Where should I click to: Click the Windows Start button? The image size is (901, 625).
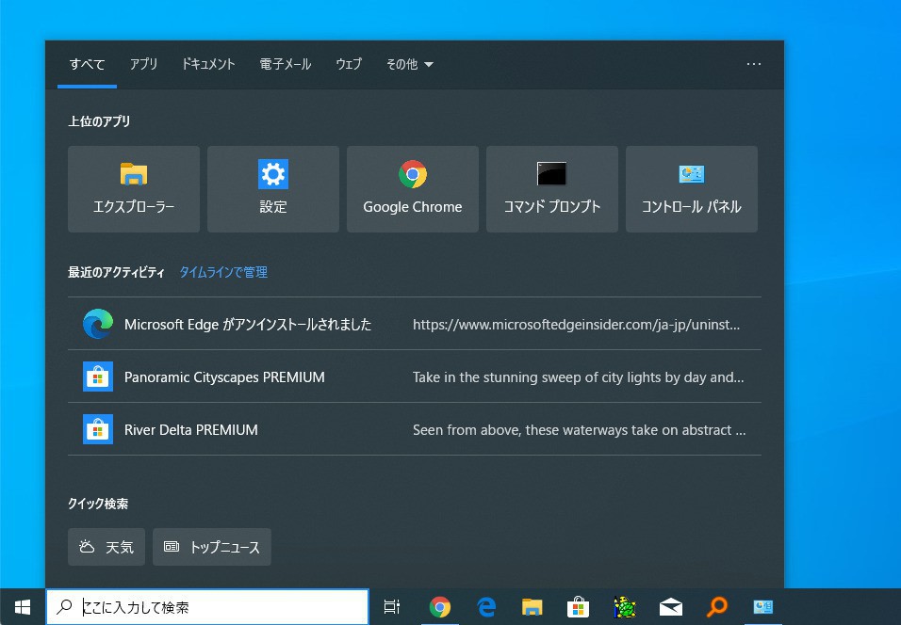coord(23,607)
